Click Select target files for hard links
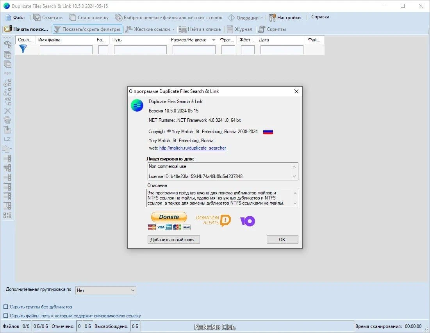The width and height of the screenshot is (430, 333). [x=169, y=18]
